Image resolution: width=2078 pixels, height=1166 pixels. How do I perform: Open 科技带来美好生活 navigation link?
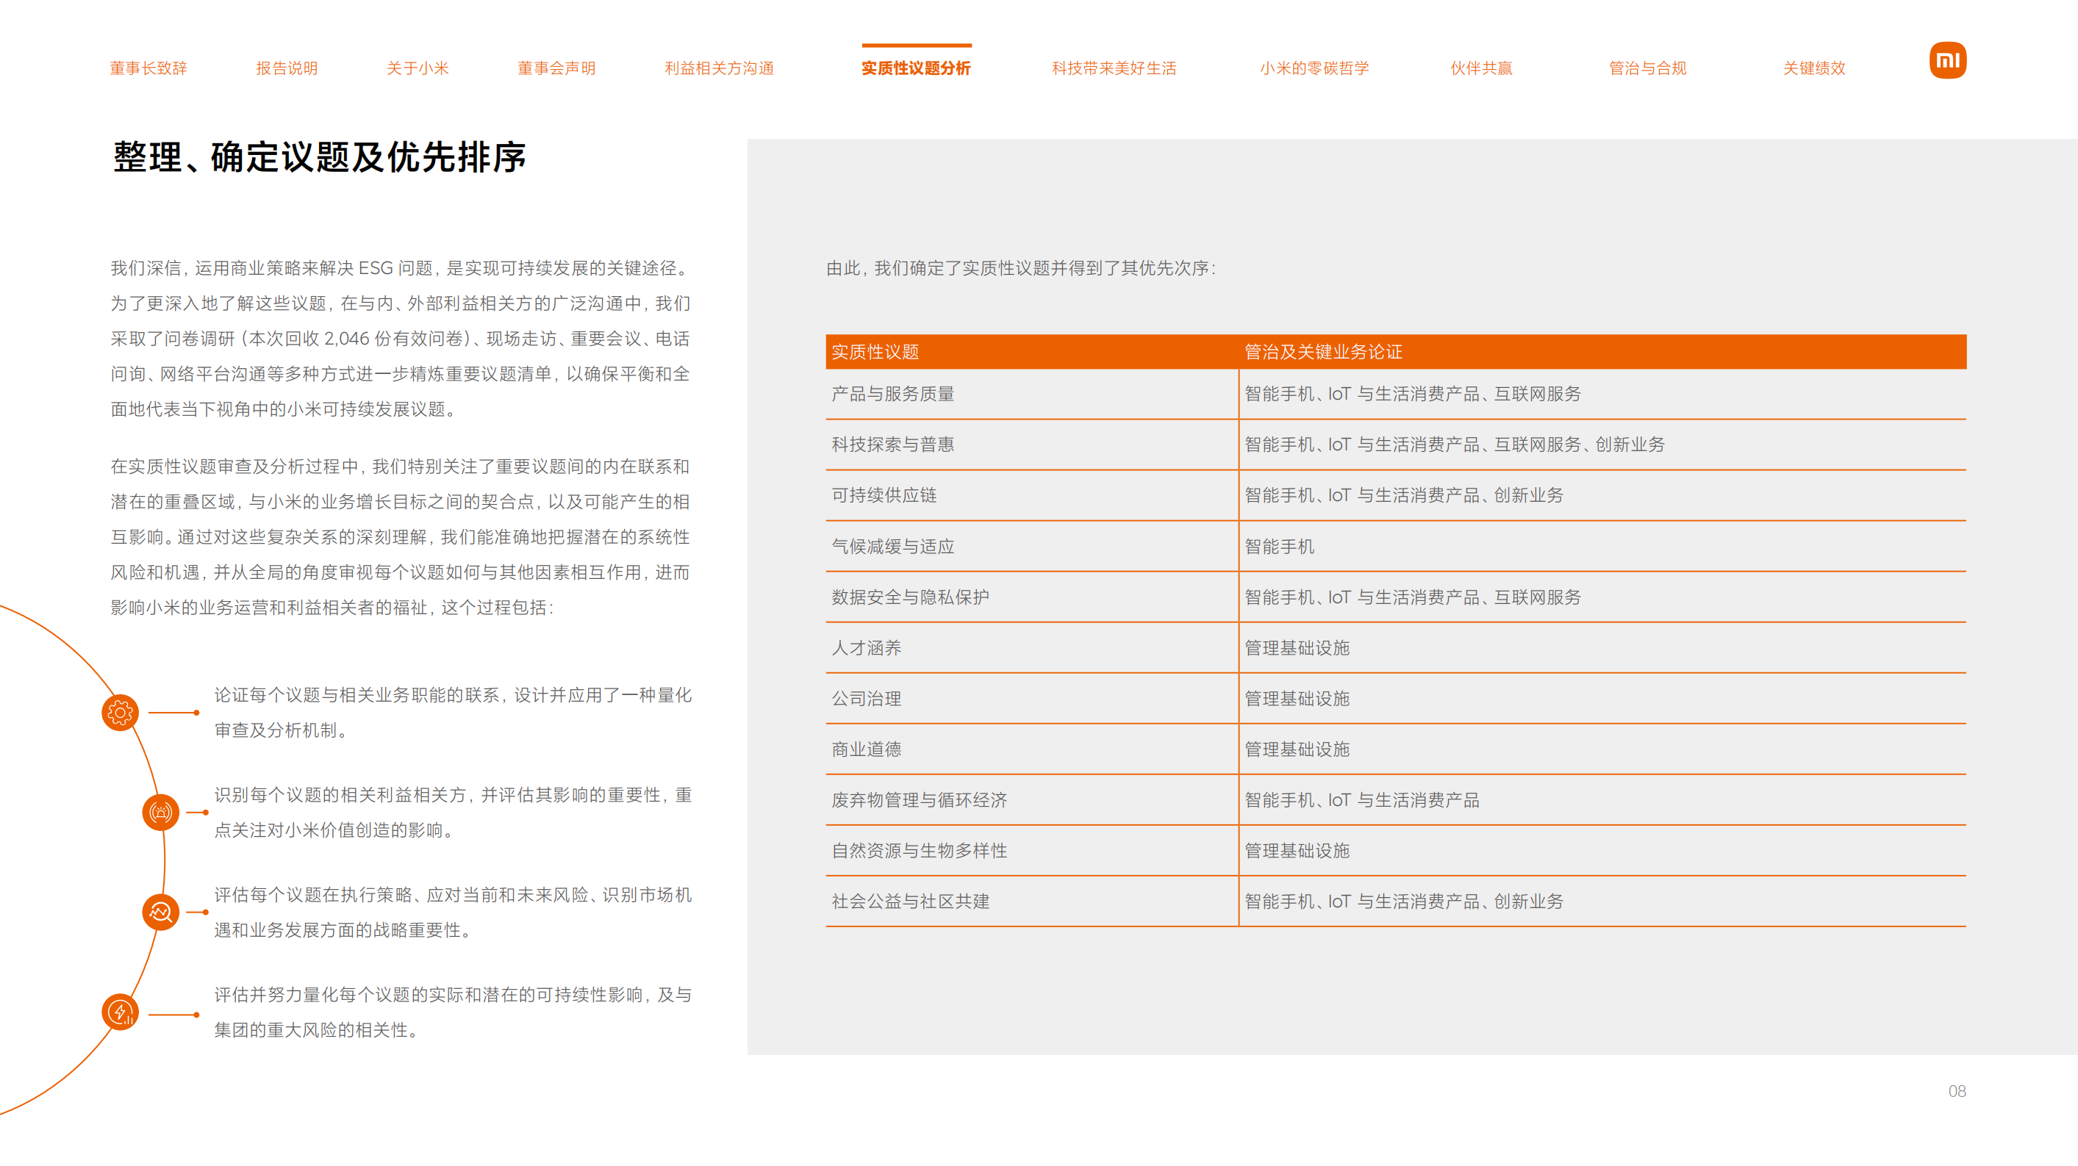(x=1113, y=68)
